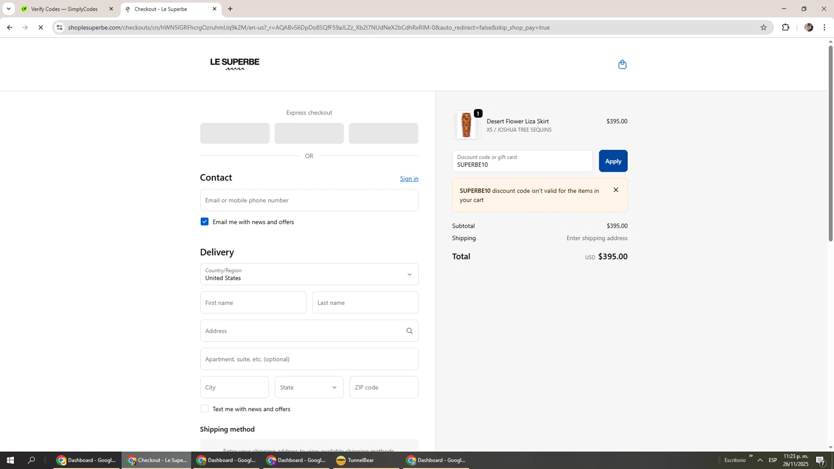Open TunnelBear from the taskbar
The image size is (834, 469).
[x=365, y=460]
